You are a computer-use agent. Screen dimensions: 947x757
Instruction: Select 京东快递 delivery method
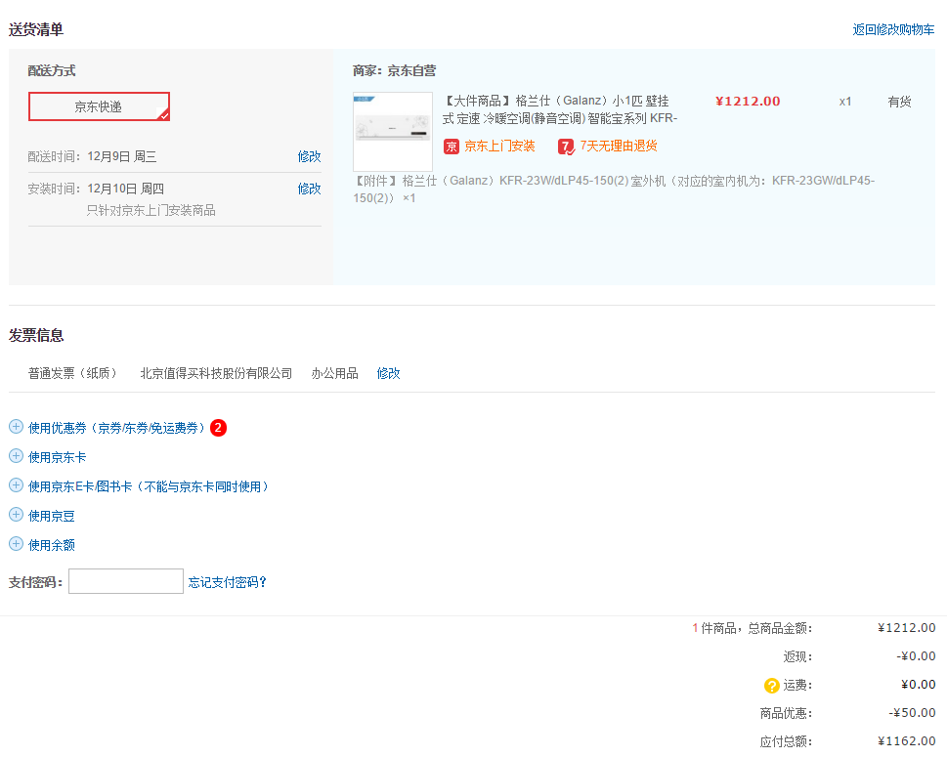(99, 106)
